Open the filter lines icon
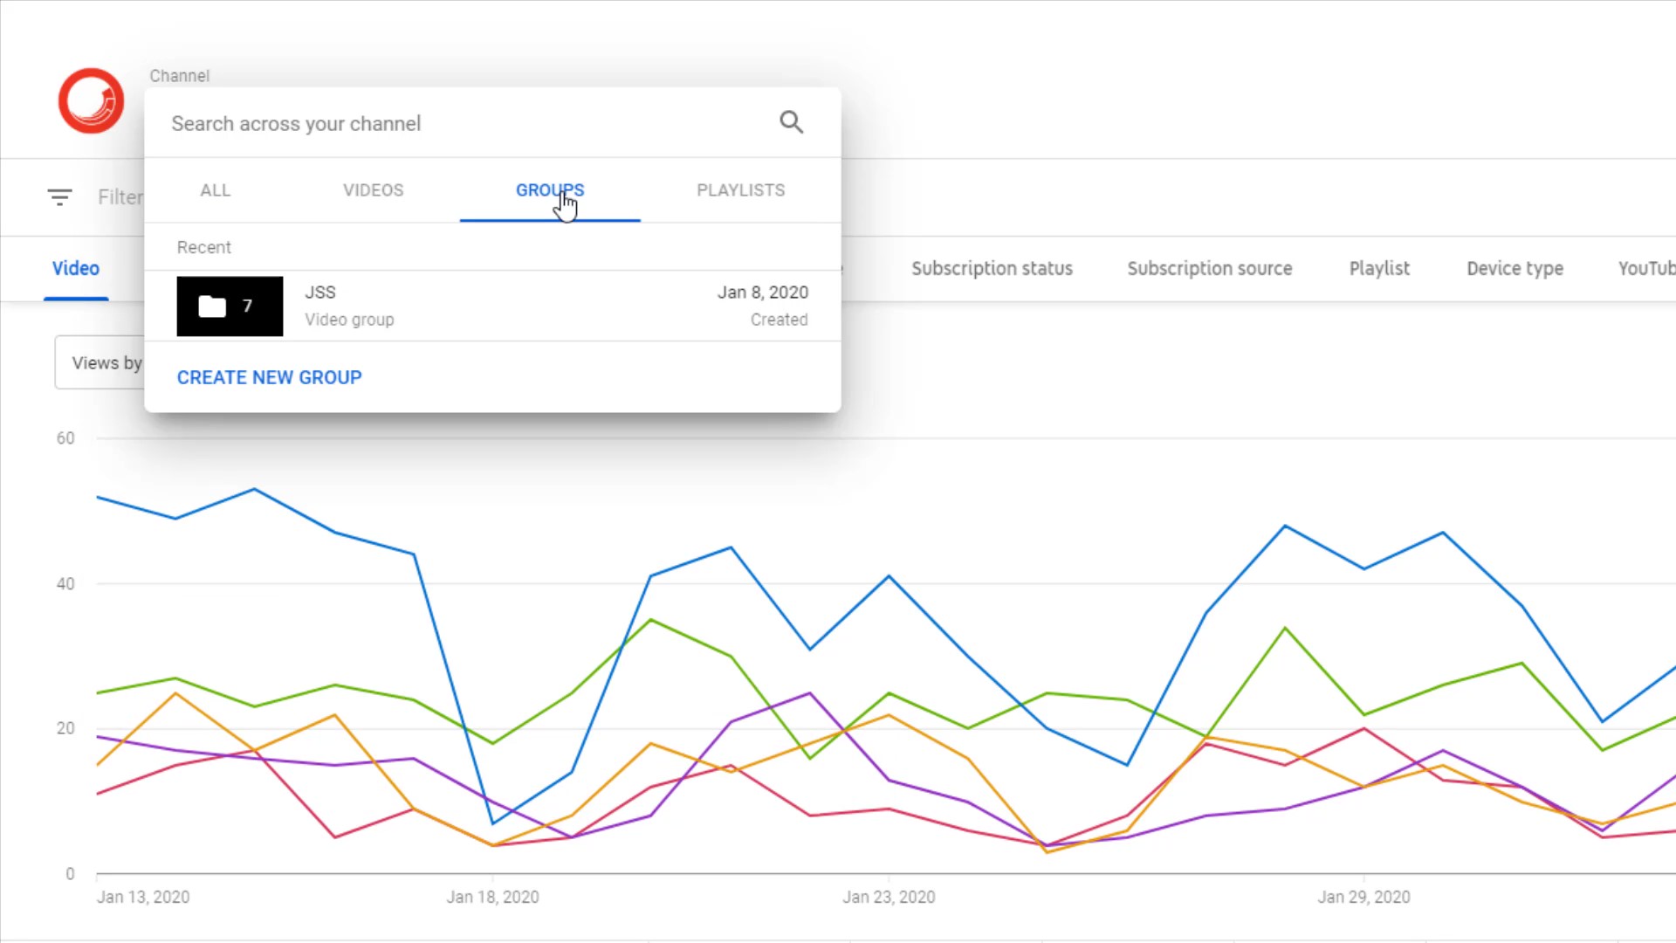1676x943 pixels. click(x=59, y=197)
